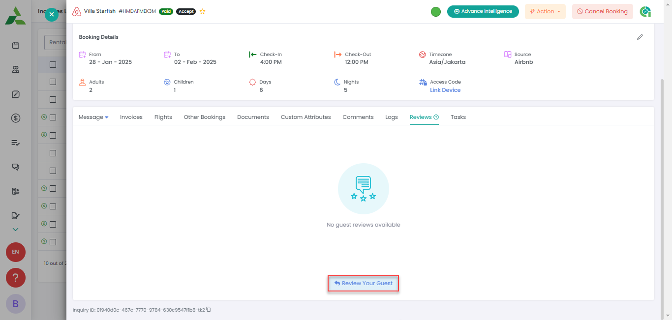Switch to the Flights tab
The height and width of the screenshot is (320, 672).
pyautogui.click(x=163, y=117)
